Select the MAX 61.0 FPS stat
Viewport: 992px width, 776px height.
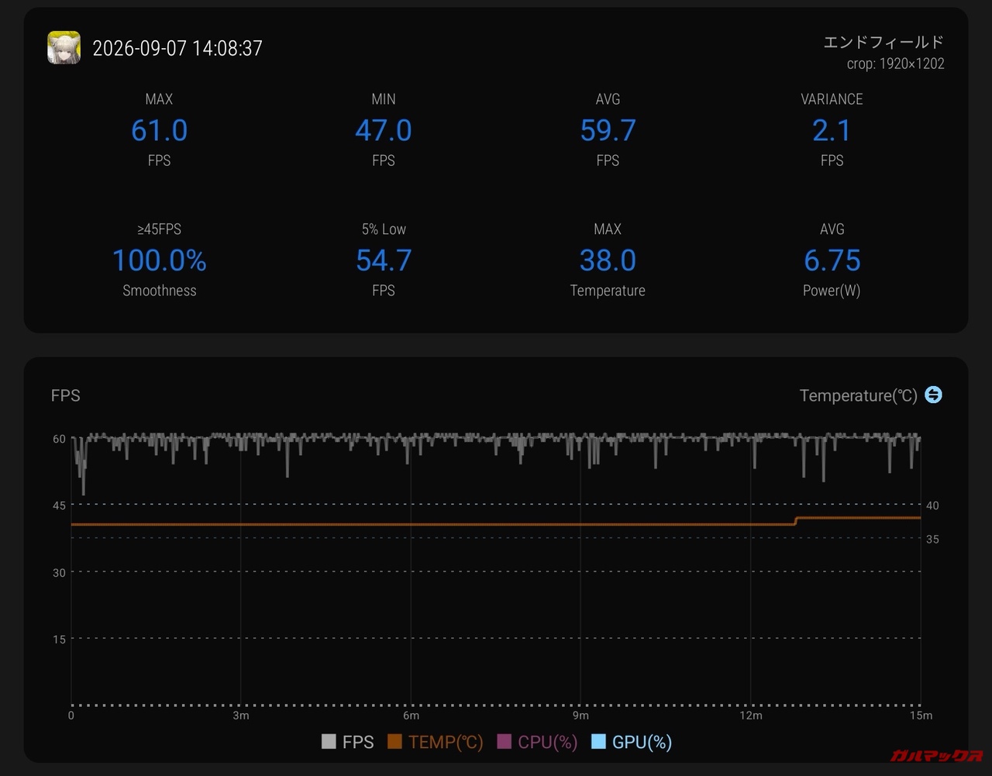[159, 130]
